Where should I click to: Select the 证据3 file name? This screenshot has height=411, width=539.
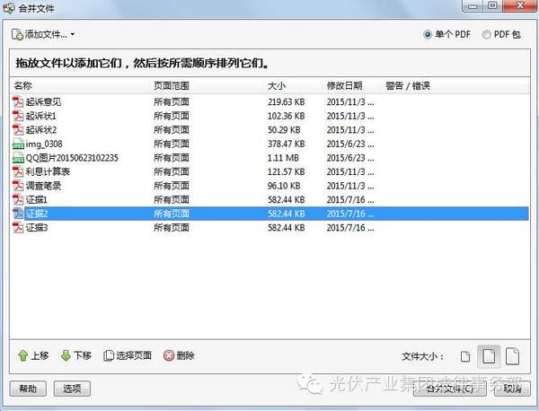pyautogui.click(x=37, y=227)
